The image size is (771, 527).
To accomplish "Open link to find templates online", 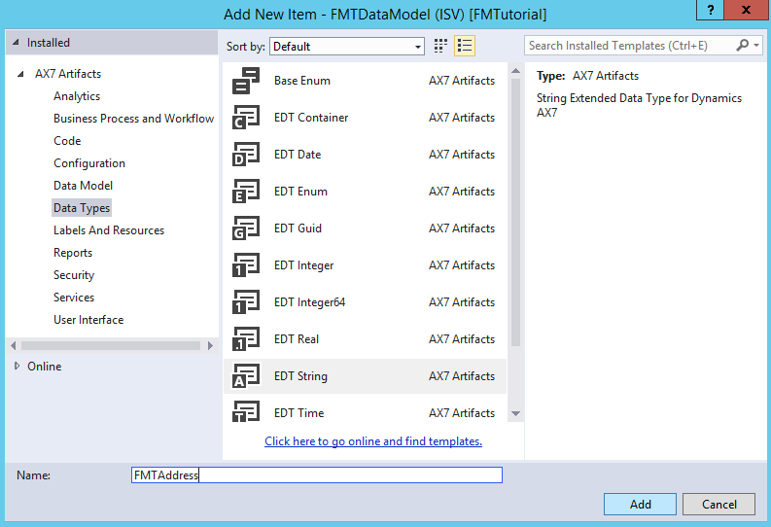I will [x=373, y=441].
